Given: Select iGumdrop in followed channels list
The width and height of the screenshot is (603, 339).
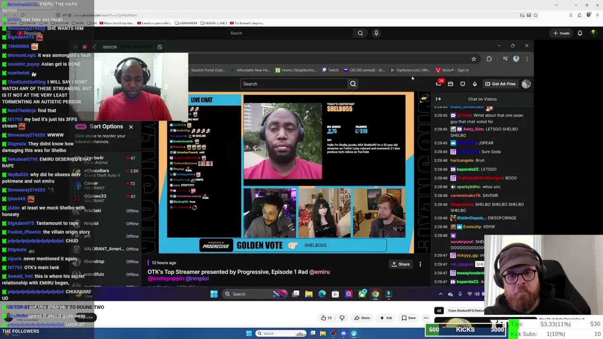Looking at the screenshot, I should coord(106,262).
